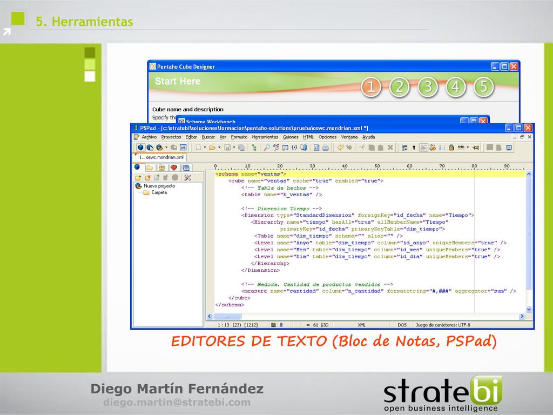Save file with the floppy disk icon

(x=227, y=147)
